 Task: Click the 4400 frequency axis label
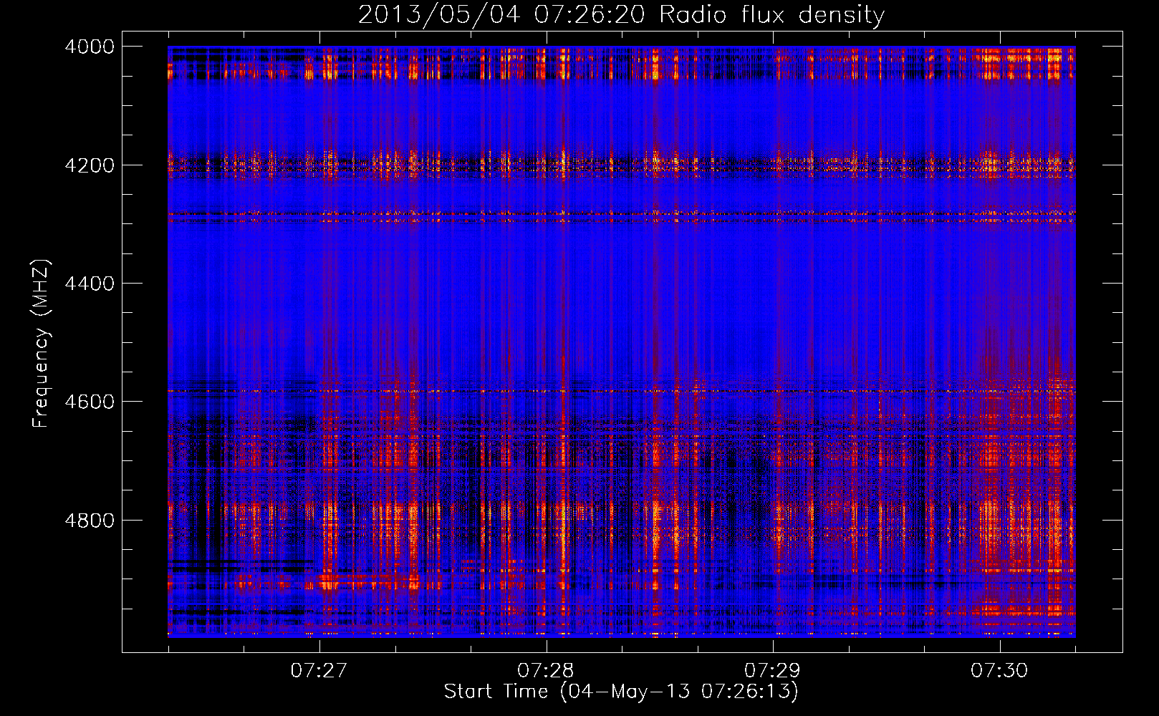click(x=90, y=284)
